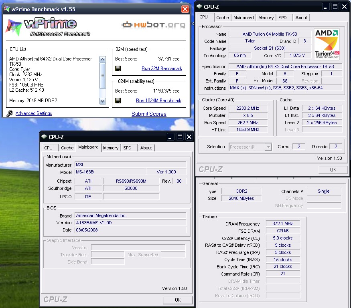This screenshot has height=308, width=351.
Task: Click the Channels # value Single
Action: 324,191
